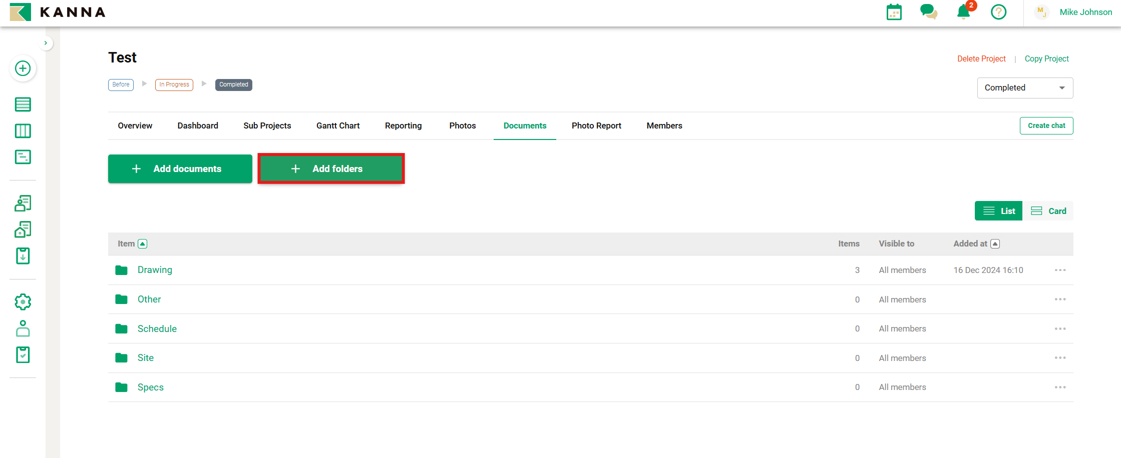The image size is (1121, 458).
Task: Expand the left sidebar with the chevron
Action: coord(46,43)
